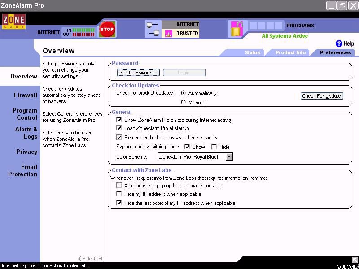Click the Check For Update button
Viewport: 359px width, 269px height.
[322, 96]
